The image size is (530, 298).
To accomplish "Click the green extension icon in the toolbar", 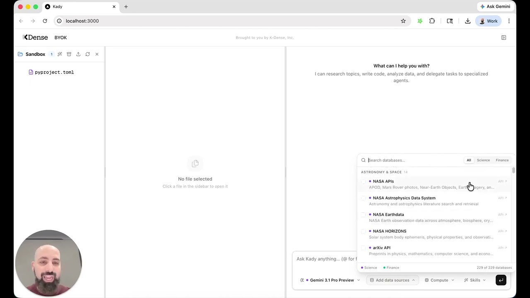I will (x=420, y=21).
